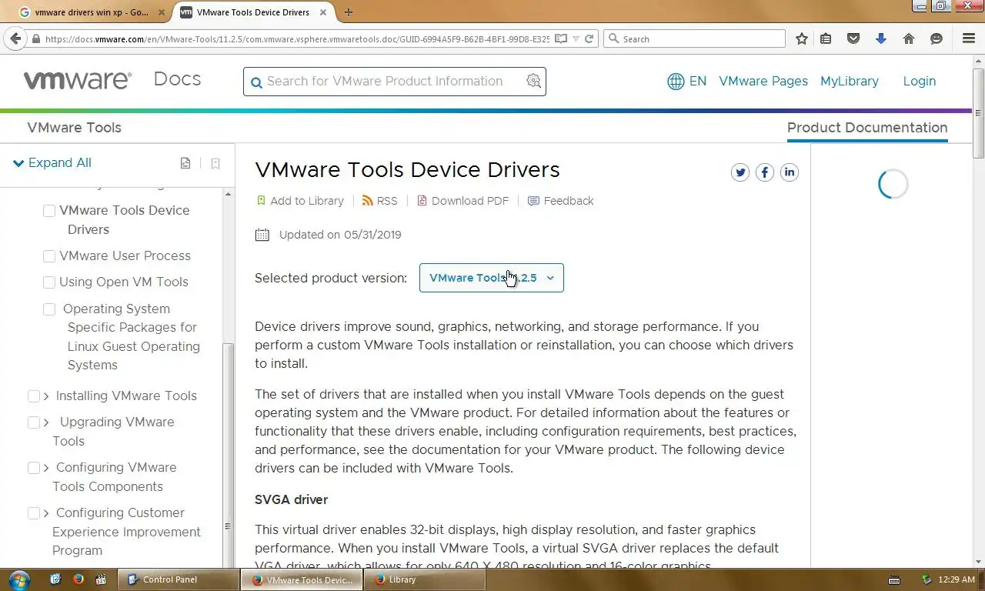This screenshot has height=591, width=985.
Task: Open VMware Tools Device Drivers sidebar entry
Action: coord(124,220)
